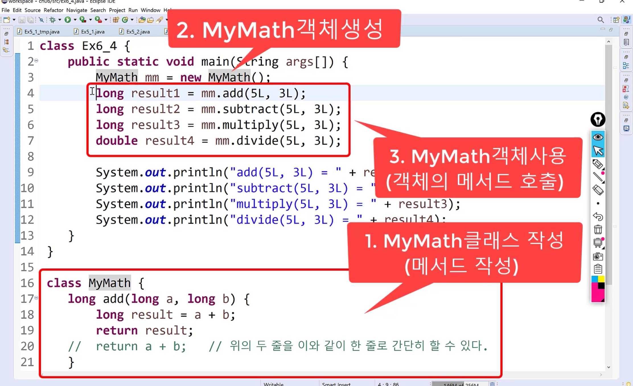This screenshot has height=386, width=633.
Task: Click the undo arrow in annotation bar
Action: point(598,216)
